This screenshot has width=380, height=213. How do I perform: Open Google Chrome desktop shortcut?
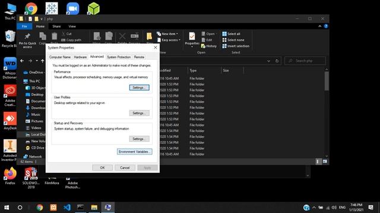(31, 9)
